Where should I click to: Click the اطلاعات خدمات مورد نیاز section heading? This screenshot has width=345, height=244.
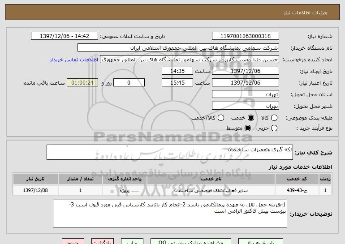[x=300, y=167]
